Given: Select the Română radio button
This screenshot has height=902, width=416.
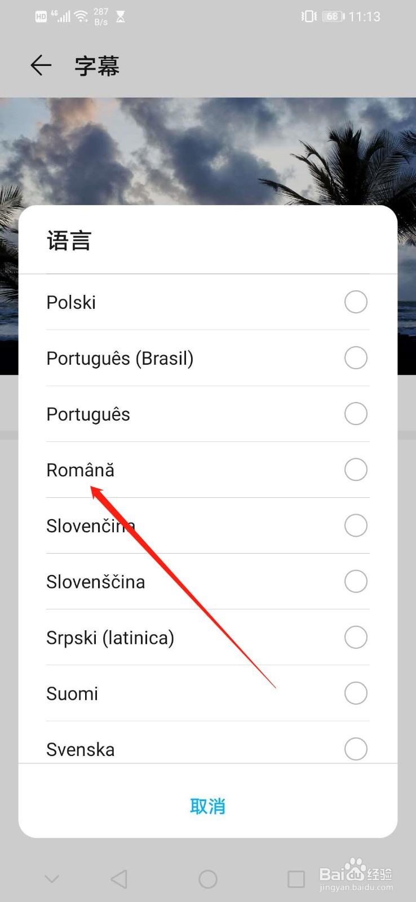Looking at the screenshot, I should click(x=356, y=470).
